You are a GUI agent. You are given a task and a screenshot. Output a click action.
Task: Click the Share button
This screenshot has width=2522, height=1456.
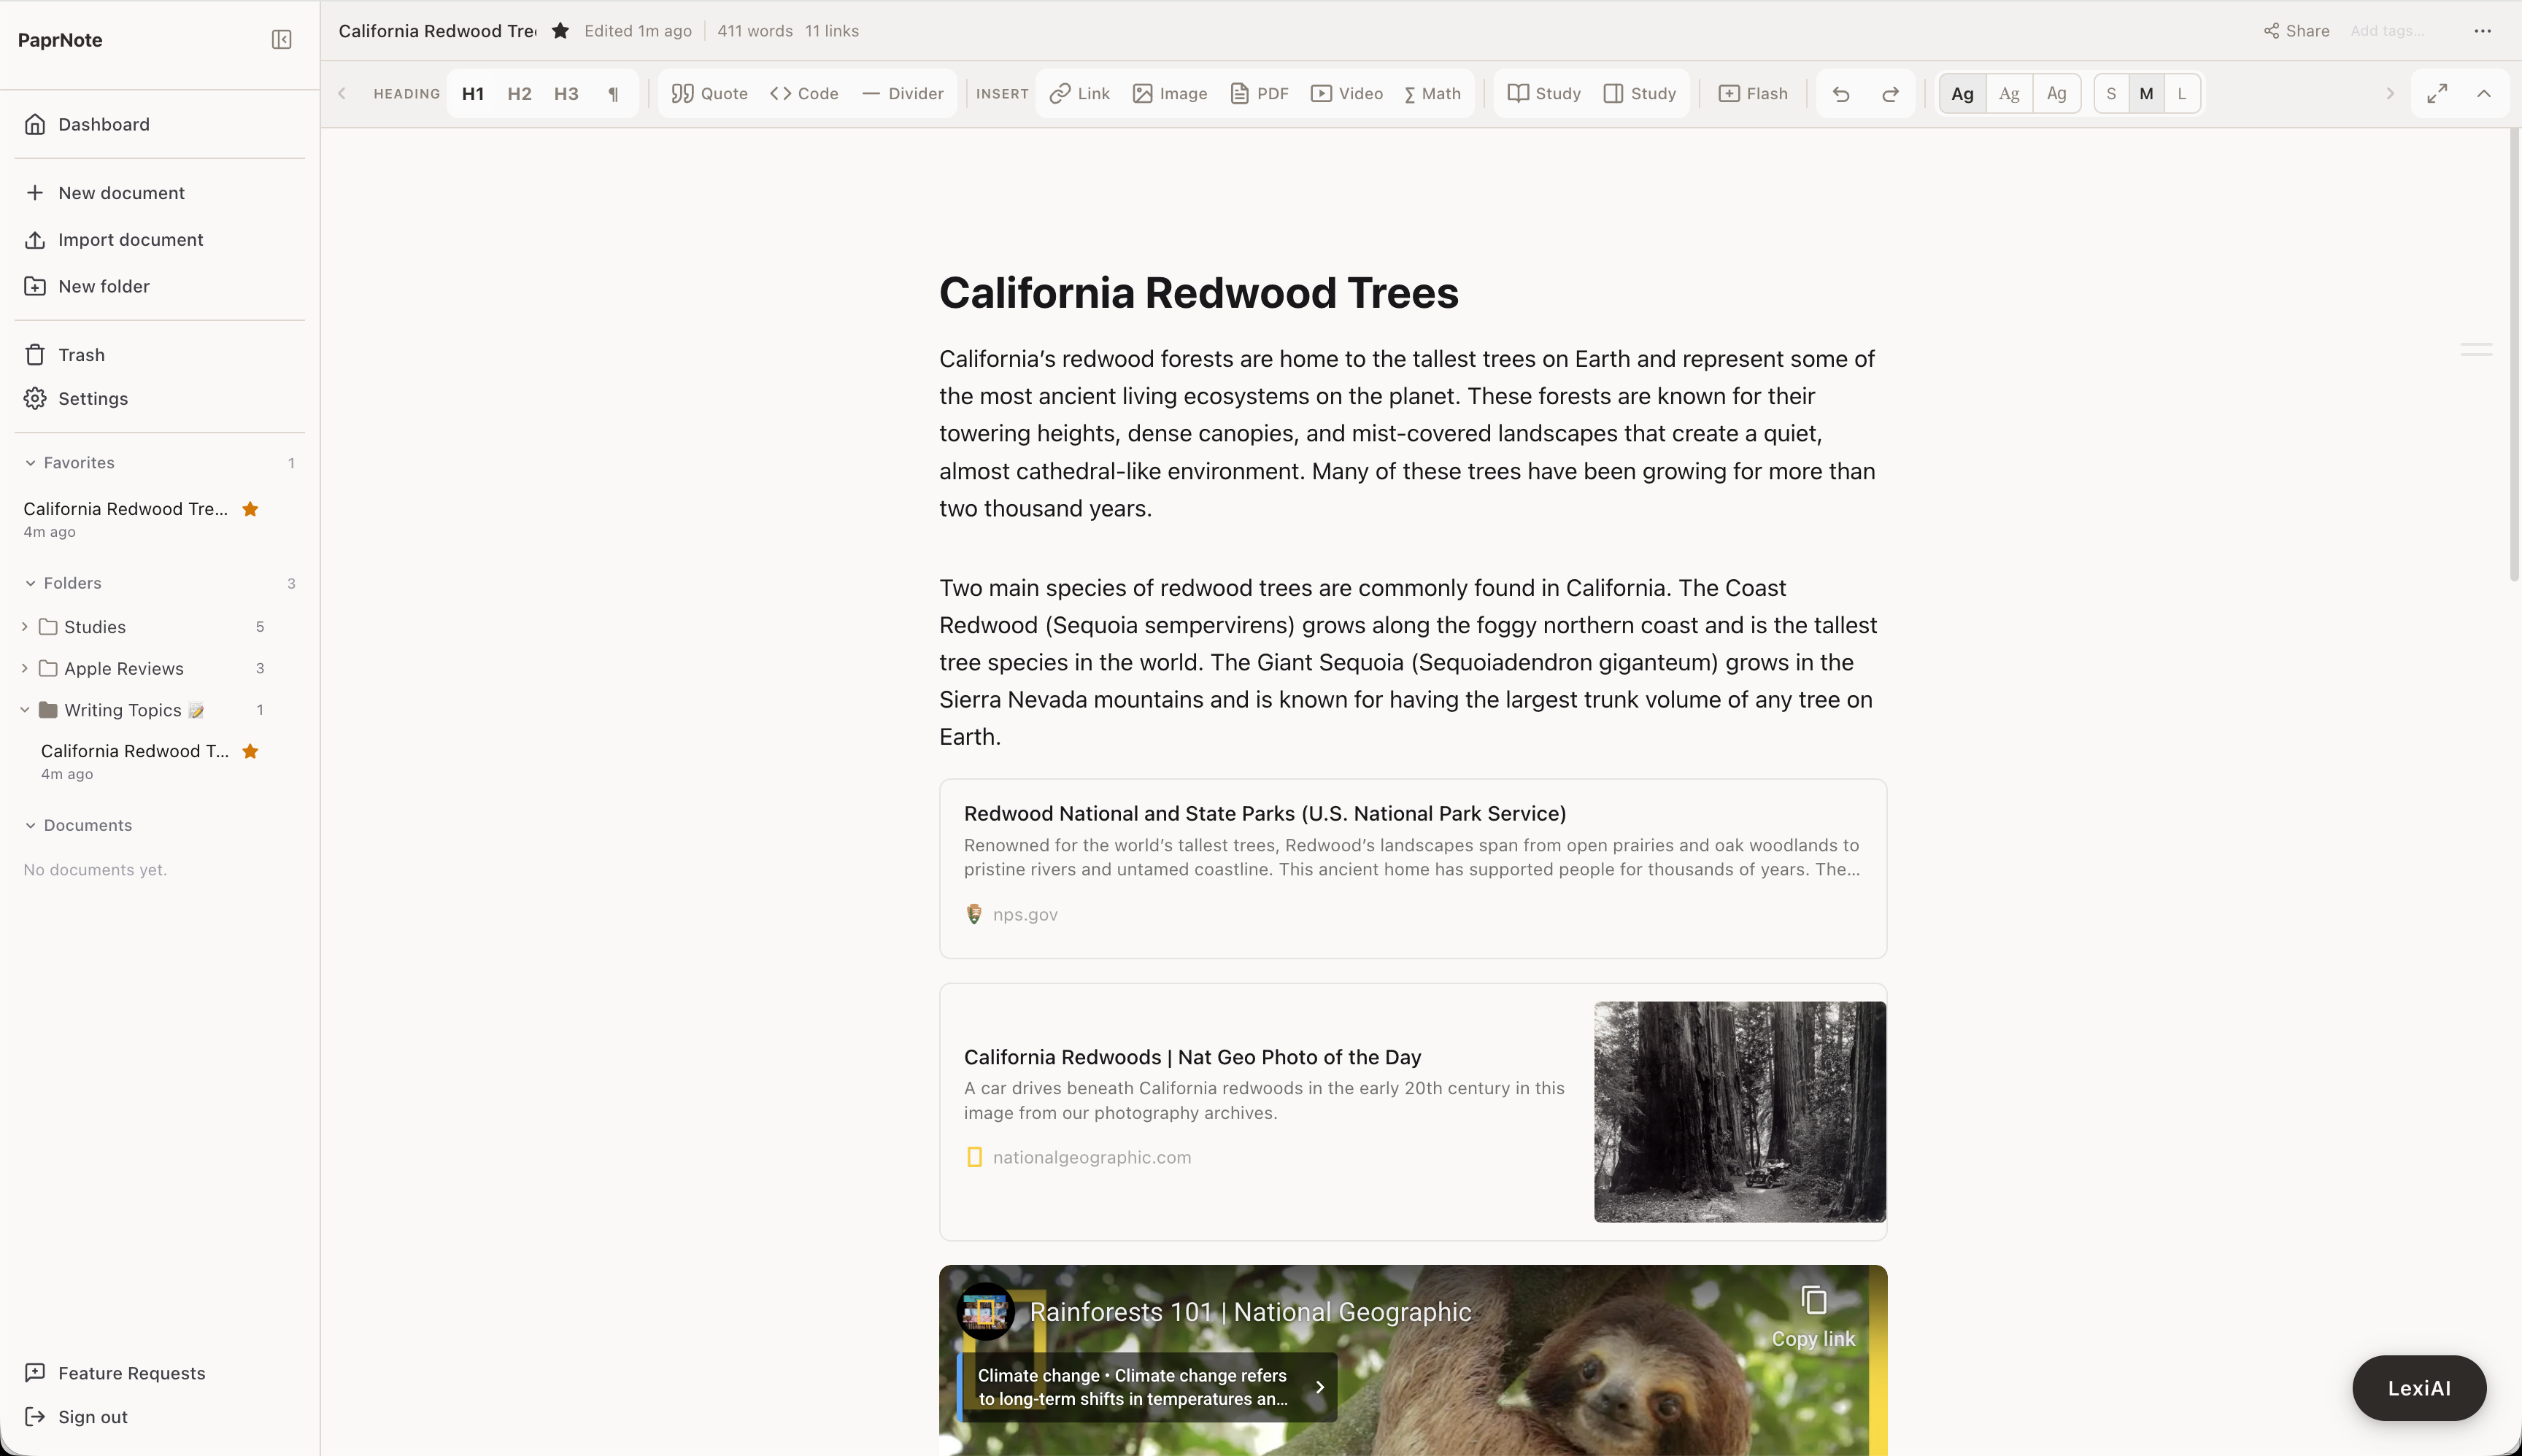point(2294,30)
